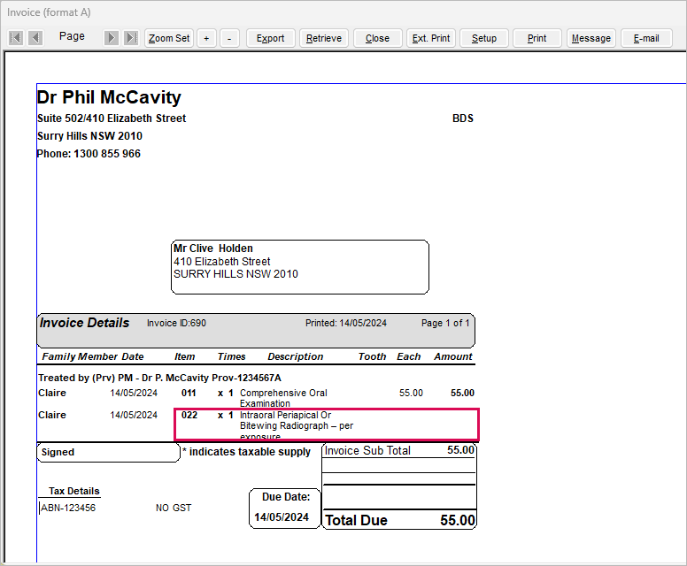Zoom out with the minus button
Image resolution: width=687 pixels, height=566 pixels.
click(229, 38)
